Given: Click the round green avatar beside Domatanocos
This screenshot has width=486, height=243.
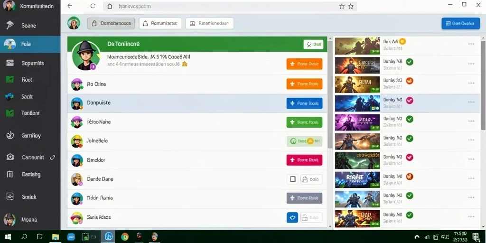Looking at the screenshot, I should point(74,23).
